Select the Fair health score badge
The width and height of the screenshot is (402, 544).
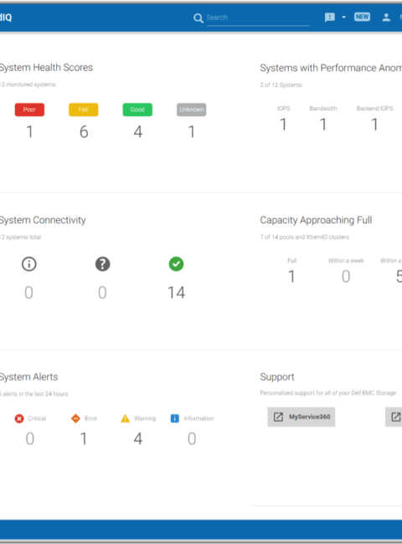click(x=83, y=110)
